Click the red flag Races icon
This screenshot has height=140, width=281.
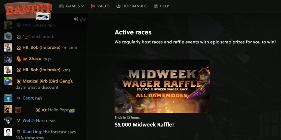93,6
